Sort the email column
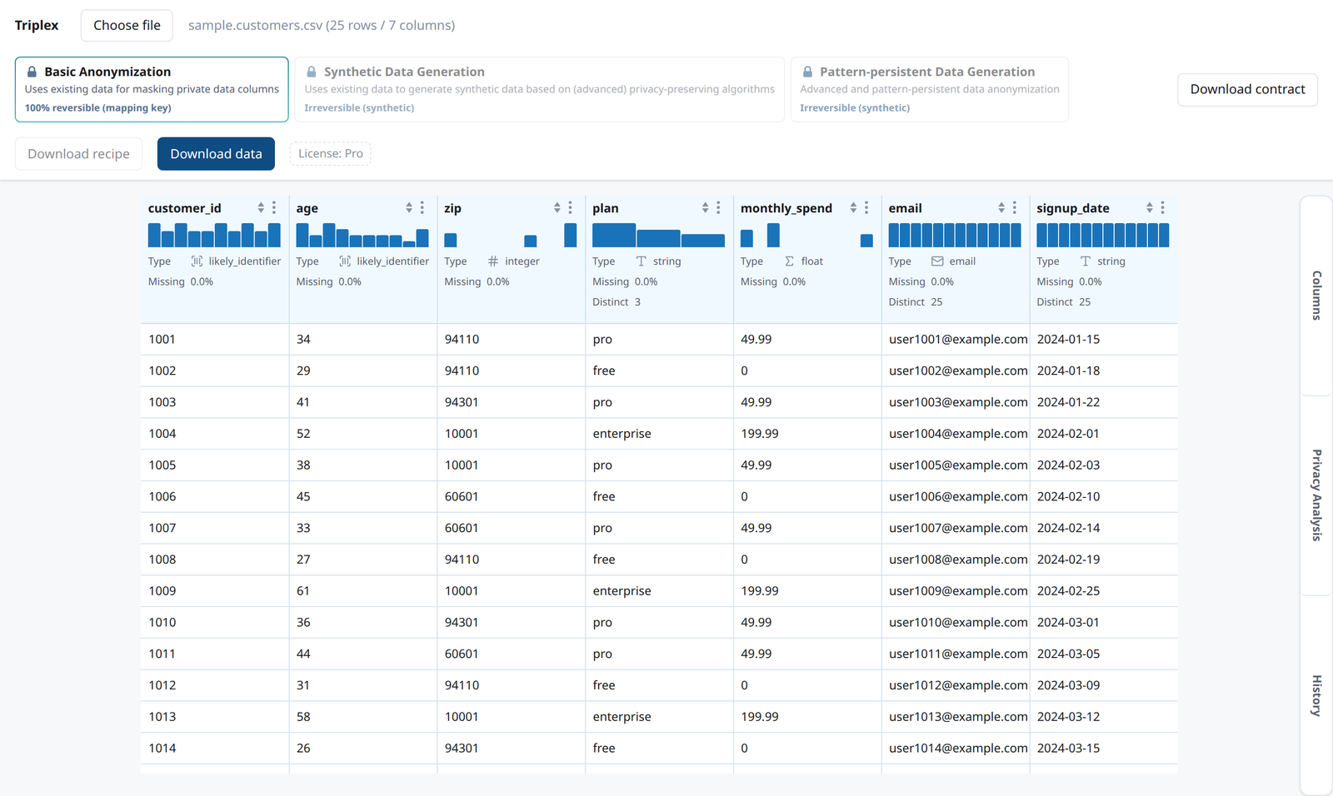This screenshot has height=796, width=1333. point(1001,208)
